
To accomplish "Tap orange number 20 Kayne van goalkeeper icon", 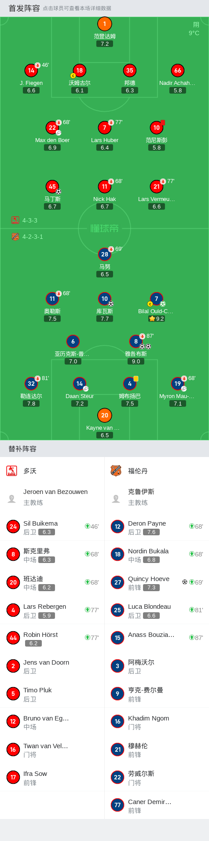I will [104, 415].
